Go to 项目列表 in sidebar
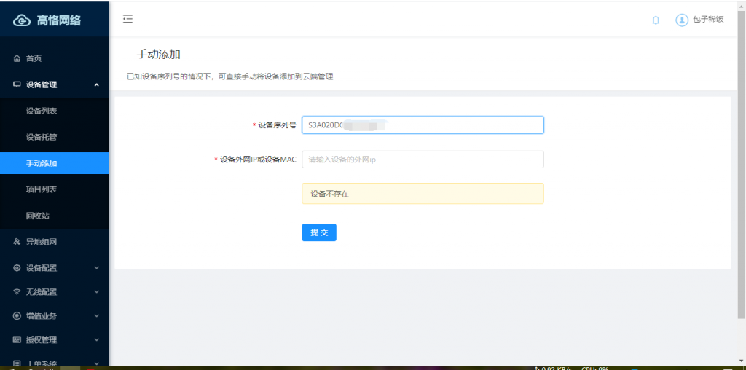This screenshot has width=746, height=370. click(42, 189)
